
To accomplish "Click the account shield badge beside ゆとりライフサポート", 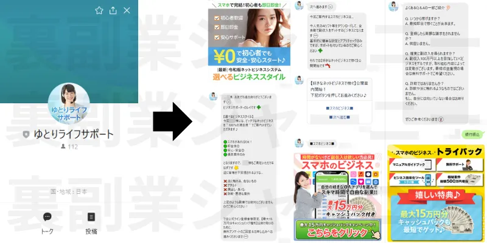I will click(x=26, y=134).
